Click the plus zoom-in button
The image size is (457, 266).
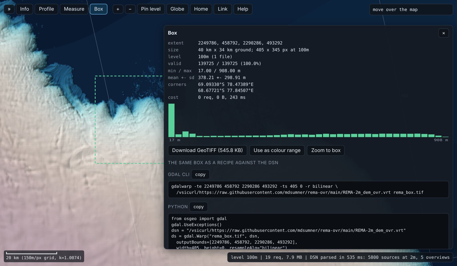tap(118, 9)
